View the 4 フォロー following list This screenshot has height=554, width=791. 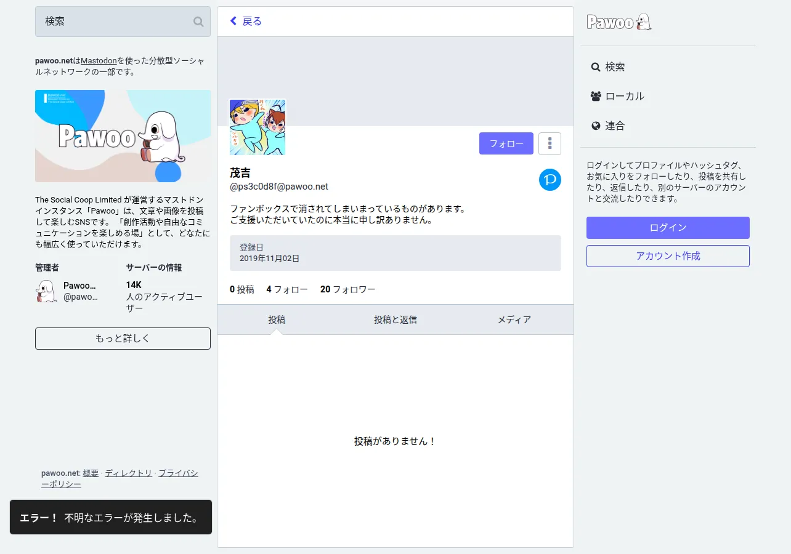[287, 289]
